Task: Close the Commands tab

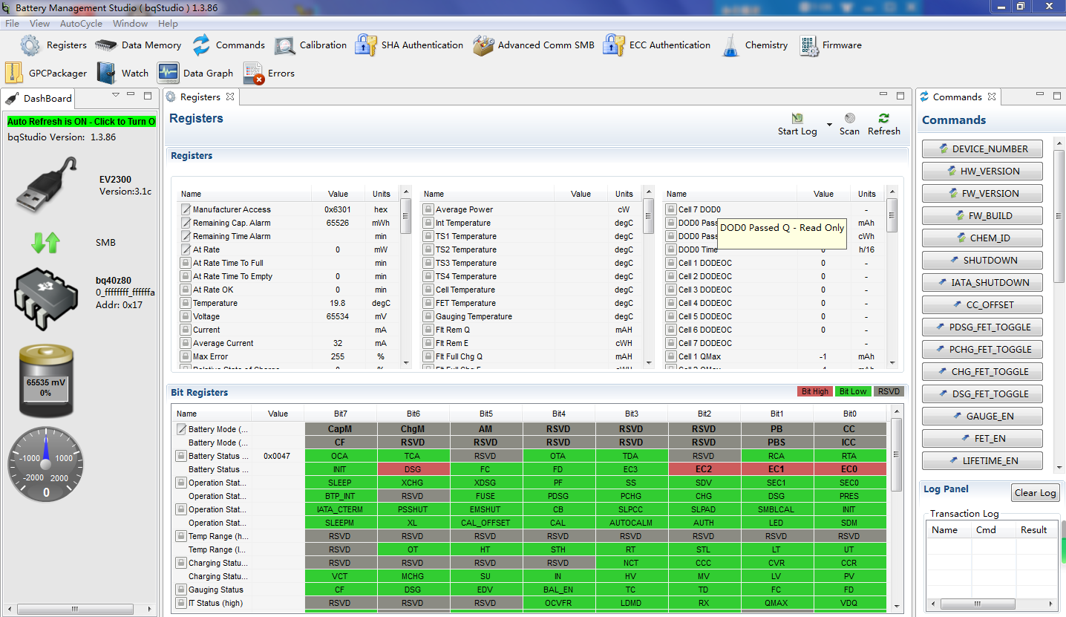Action: (x=992, y=97)
